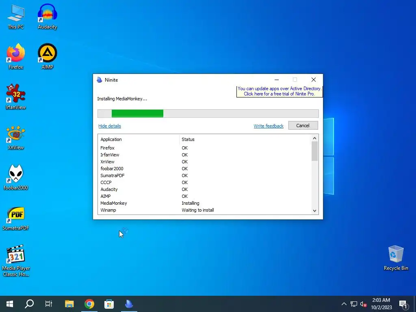Viewport: 416px width, 312px height.
Task: Select the Audacity row in the list
Action: click(204, 189)
